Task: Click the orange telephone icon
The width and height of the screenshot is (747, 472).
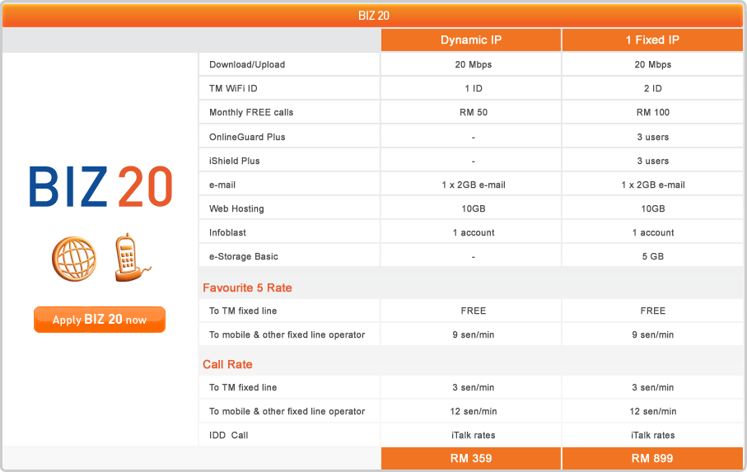Action: 132,257
